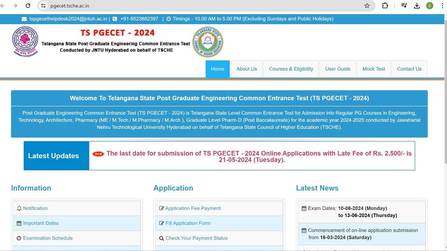Click the Latest News section heading
Viewport: 447px width, 251px height.
[317, 188]
